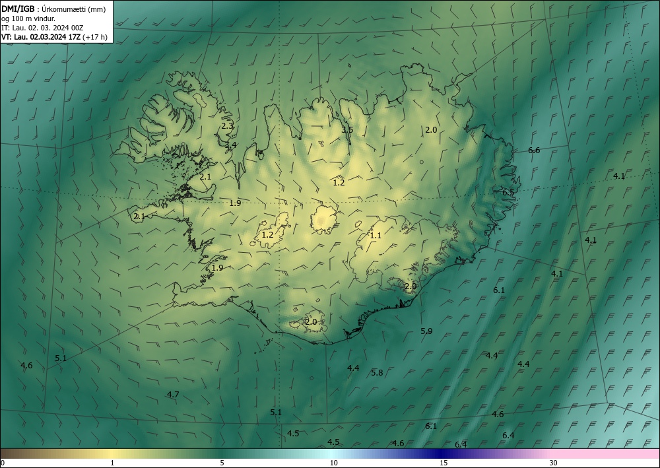Click the color scale tick label 0
The height and width of the screenshot is (468, 660).
coord(3,463)
